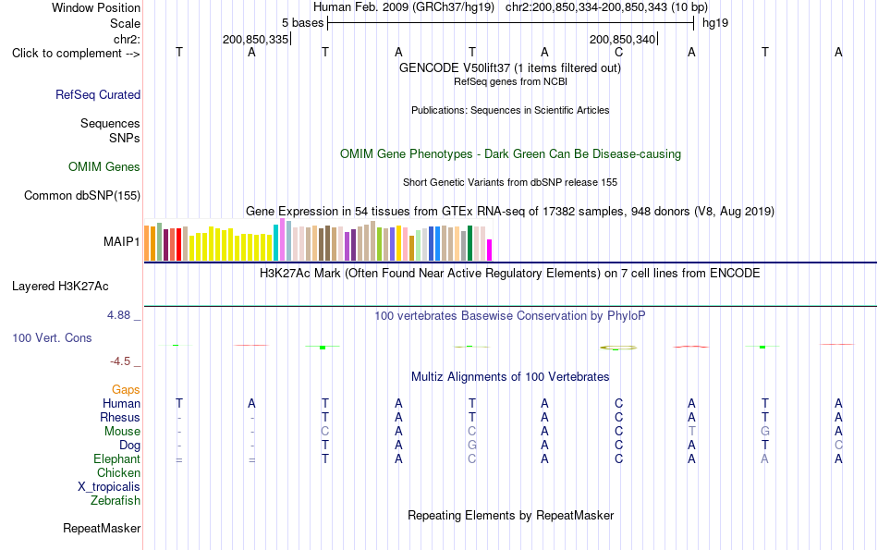878x550 pixels.
Task: Click the cyan bar in GTEx chart
Action: [276, 242]
